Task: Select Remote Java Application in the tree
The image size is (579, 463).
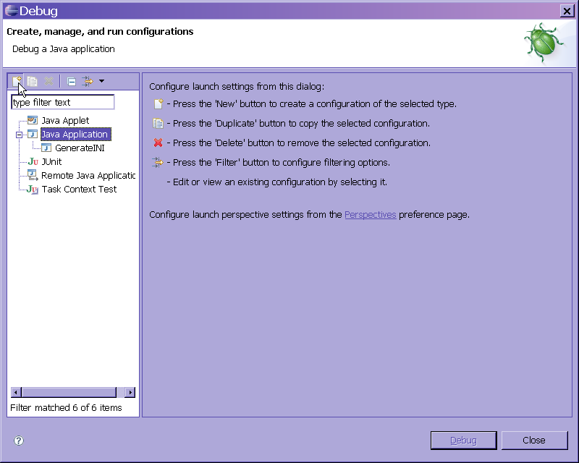Action: click(88, 176)
